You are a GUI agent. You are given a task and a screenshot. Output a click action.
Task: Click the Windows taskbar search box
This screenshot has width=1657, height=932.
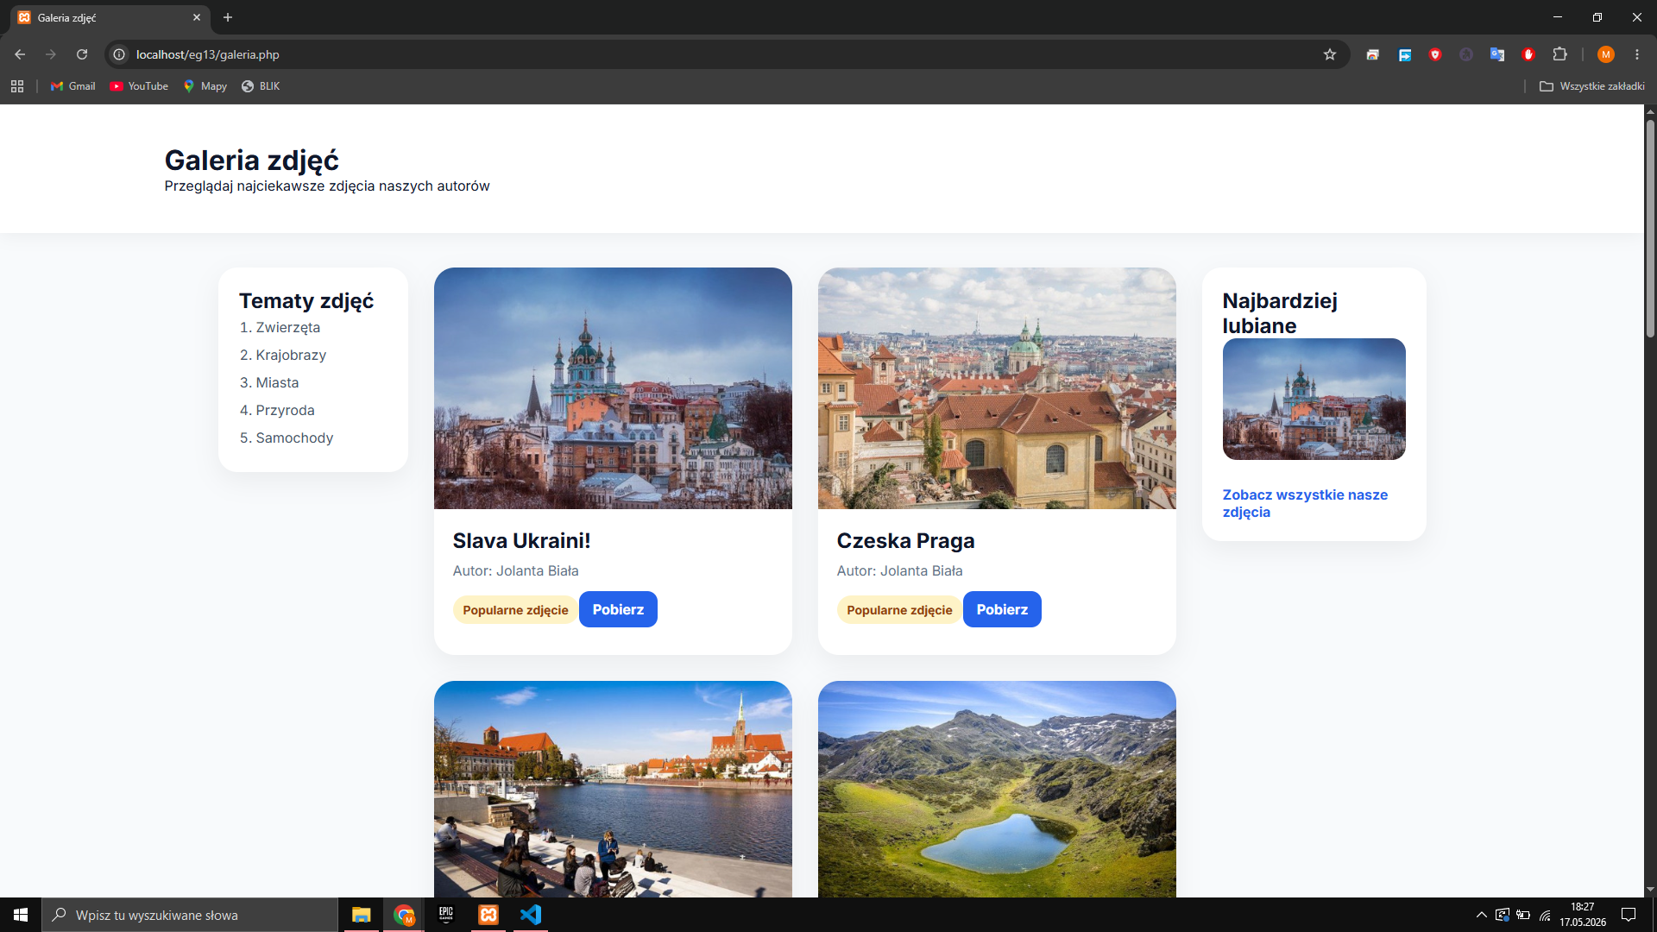[190, 915]
